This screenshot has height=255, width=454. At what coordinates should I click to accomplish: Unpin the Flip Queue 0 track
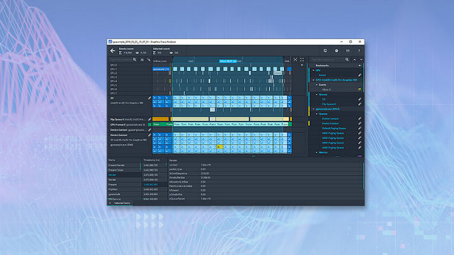pyautogui.click(x=149, y=120)
